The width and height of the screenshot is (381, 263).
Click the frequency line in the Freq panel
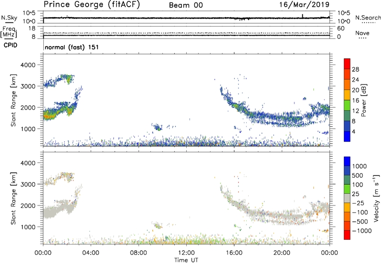pyautogui.click(x=186, y=36)
